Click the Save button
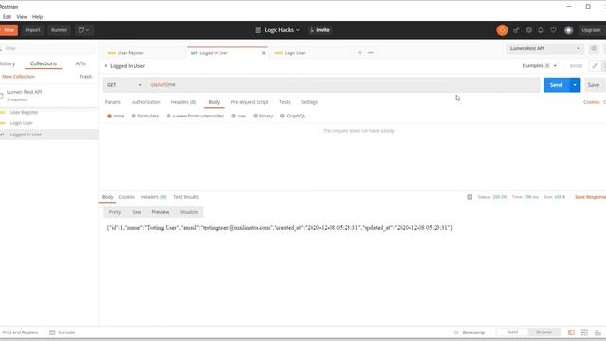The image size is (606, 341). point(594,85)
